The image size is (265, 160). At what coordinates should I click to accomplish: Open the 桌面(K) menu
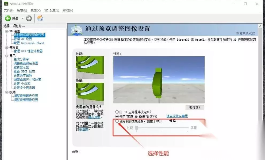point(36,10)
